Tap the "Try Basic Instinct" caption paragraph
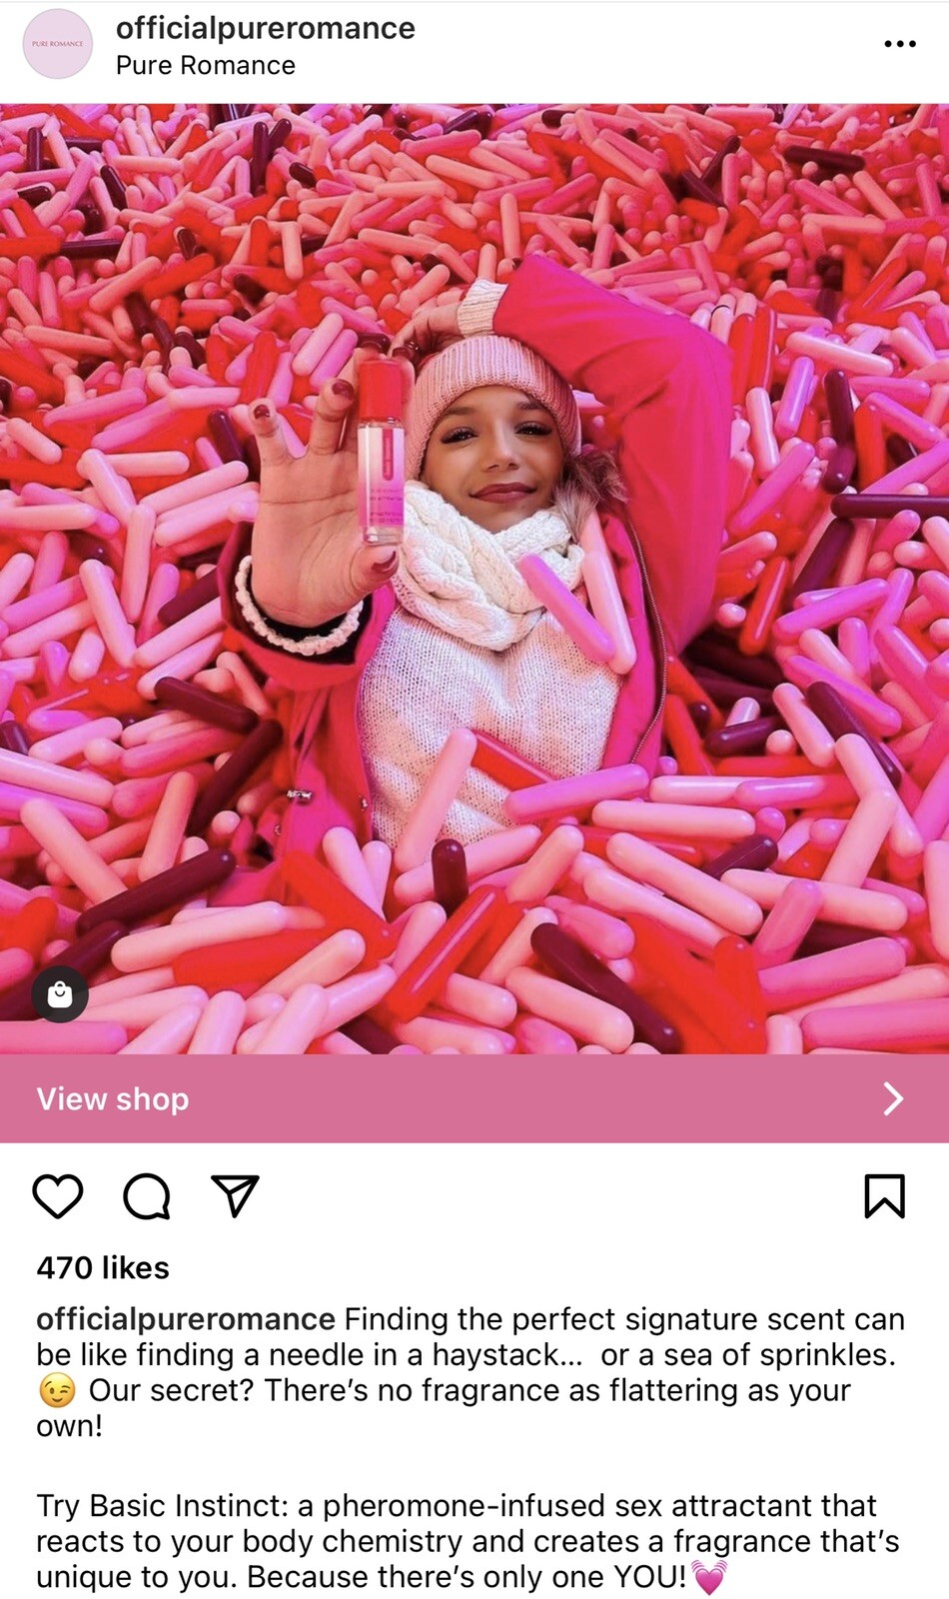The width and height of the screenshot is (949, 1599). tap(468, 1541)
